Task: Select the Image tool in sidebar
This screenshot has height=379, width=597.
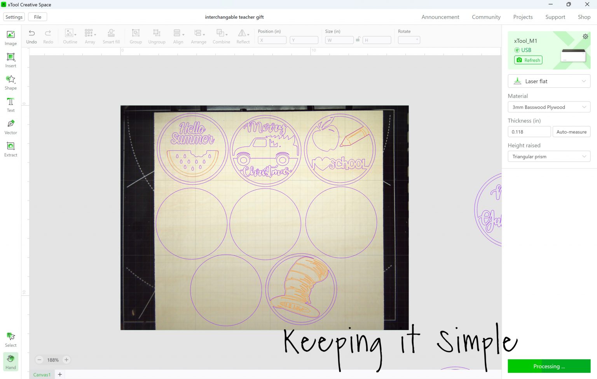Action: pyautogui.click(x=10, y=37)
